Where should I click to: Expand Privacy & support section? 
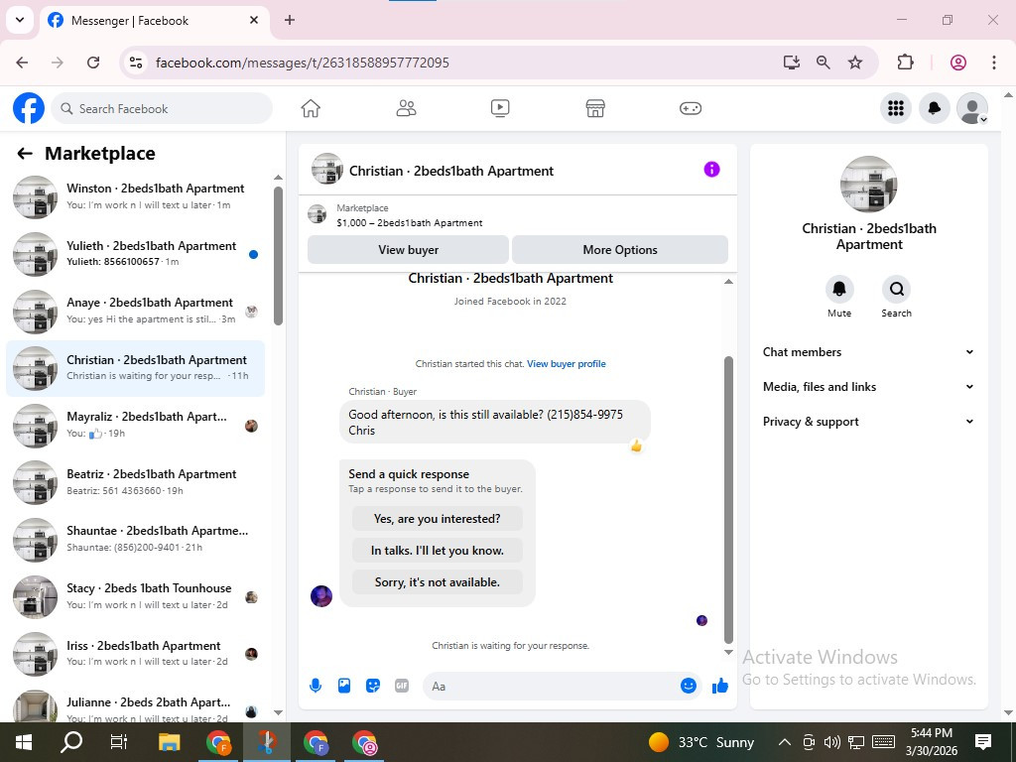(868, 422)
